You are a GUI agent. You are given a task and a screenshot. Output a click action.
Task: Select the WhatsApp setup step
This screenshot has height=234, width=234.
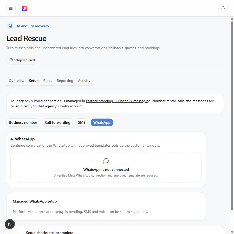(x=102, y=122)
